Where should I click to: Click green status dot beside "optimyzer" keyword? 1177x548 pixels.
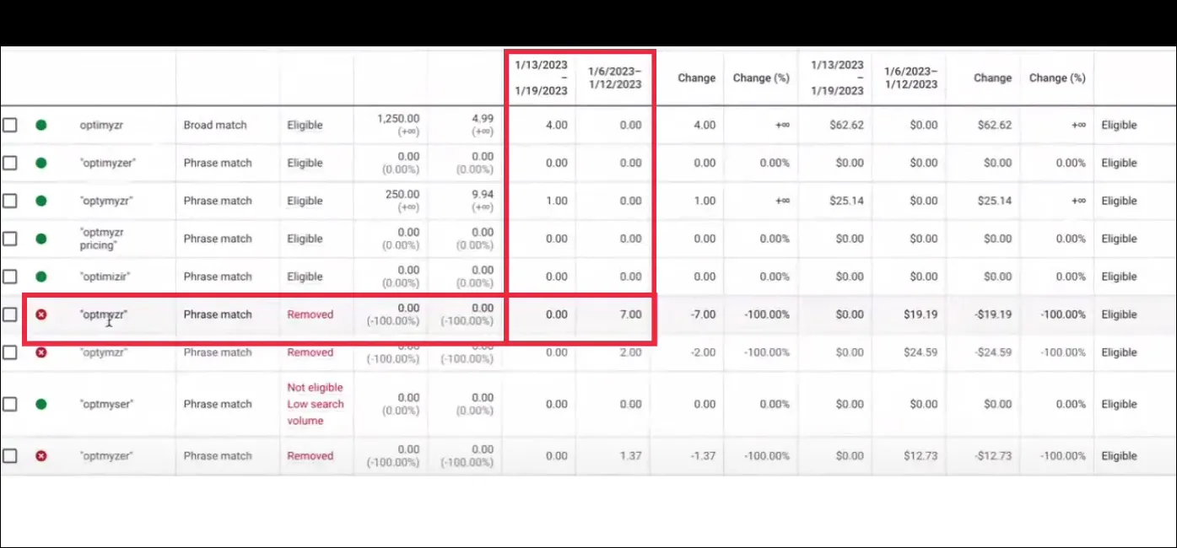[x=40, y=163]
